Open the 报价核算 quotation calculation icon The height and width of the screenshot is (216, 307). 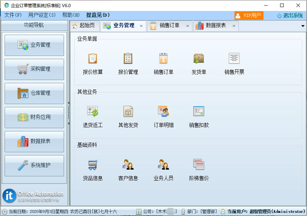coord(93,59)
